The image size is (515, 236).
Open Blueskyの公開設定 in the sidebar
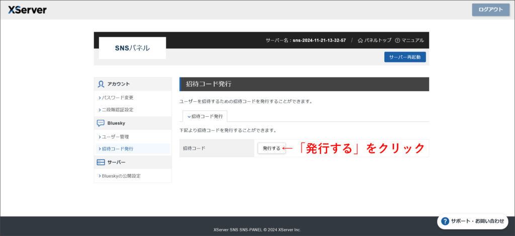pos(121,176)
